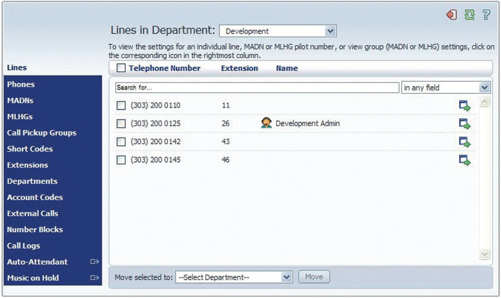Open line settings for (303) 200 0142
Image resolution: width=501 pixels, height=298 pixels.
(x=465, y=142)
